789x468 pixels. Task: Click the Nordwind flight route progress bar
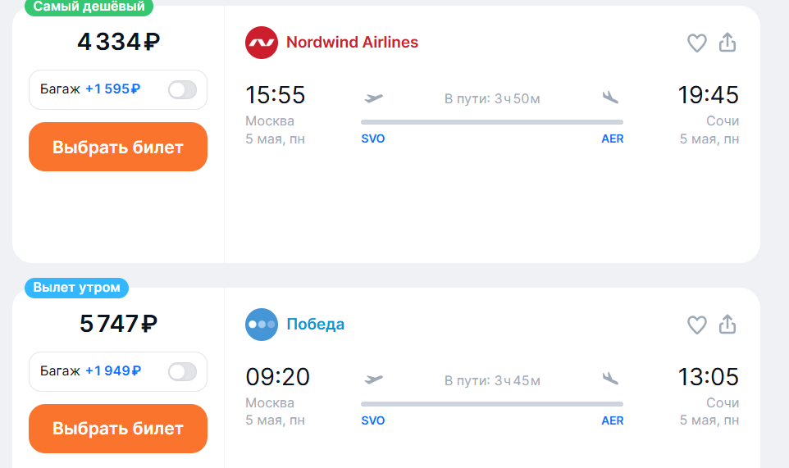coord(492,122)
